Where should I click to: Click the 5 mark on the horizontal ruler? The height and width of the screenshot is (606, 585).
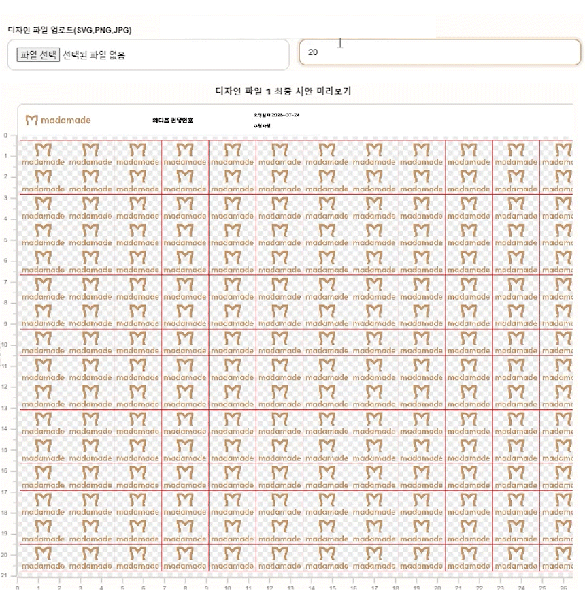[x=122, y=588]
